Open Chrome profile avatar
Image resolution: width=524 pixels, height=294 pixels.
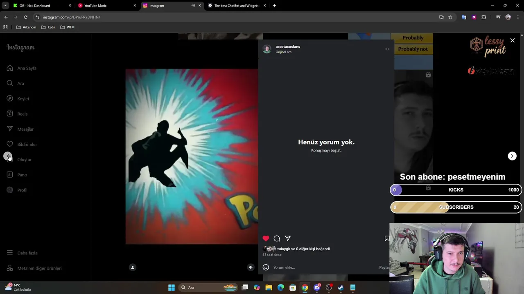click(x=508, y=17)
